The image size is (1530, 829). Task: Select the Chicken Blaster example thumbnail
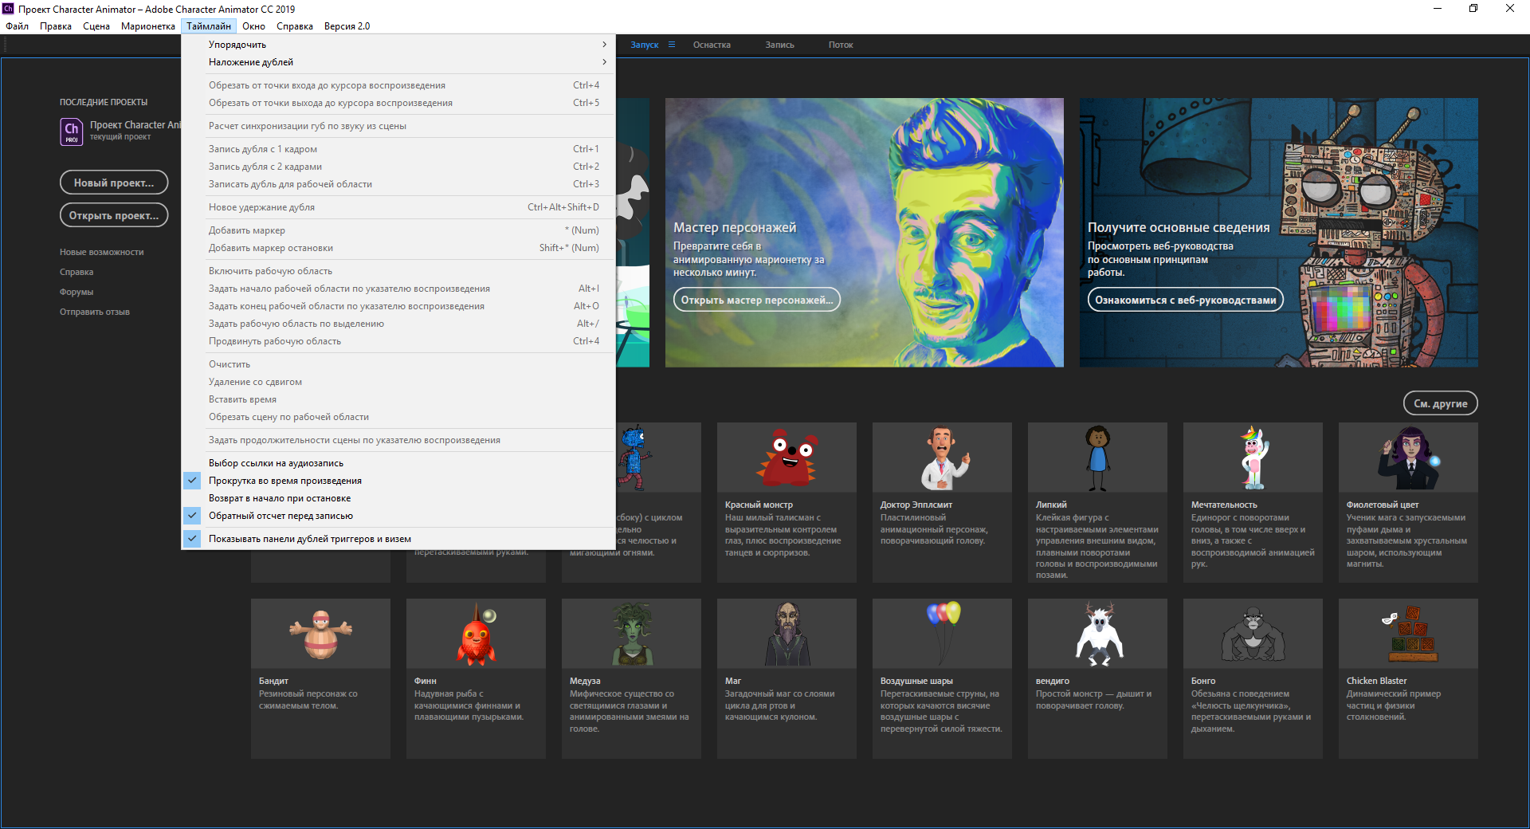coord(1408,634)
